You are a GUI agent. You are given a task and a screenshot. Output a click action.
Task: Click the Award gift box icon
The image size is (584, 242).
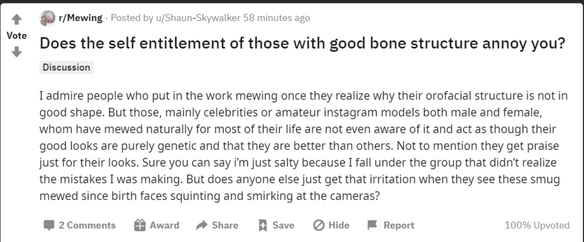pos(139,225)
